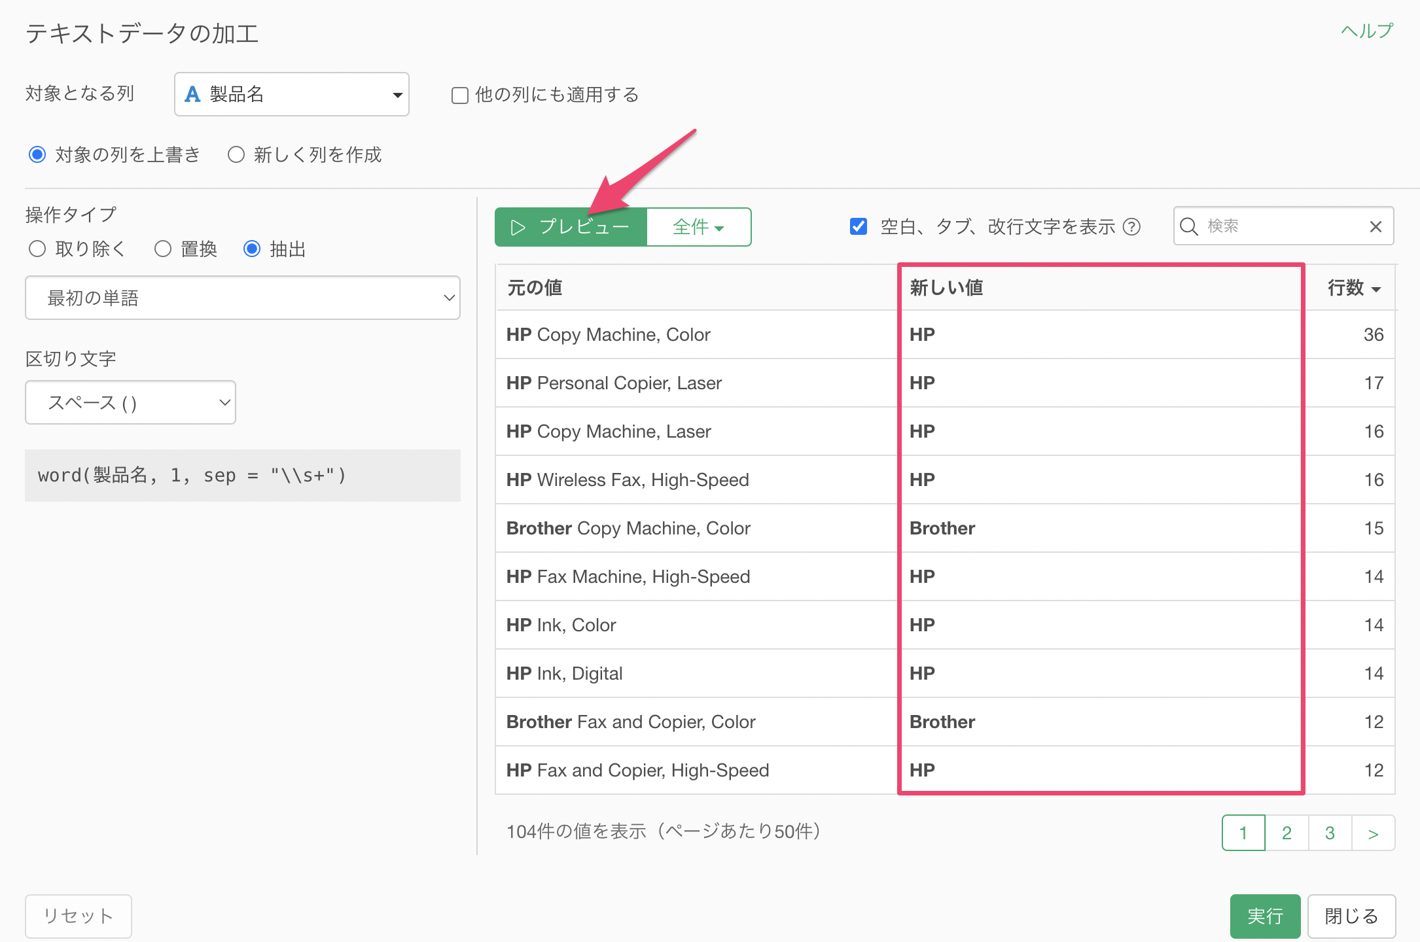Select row 'HP Personal Copier, Laser'

coord(945,383)
